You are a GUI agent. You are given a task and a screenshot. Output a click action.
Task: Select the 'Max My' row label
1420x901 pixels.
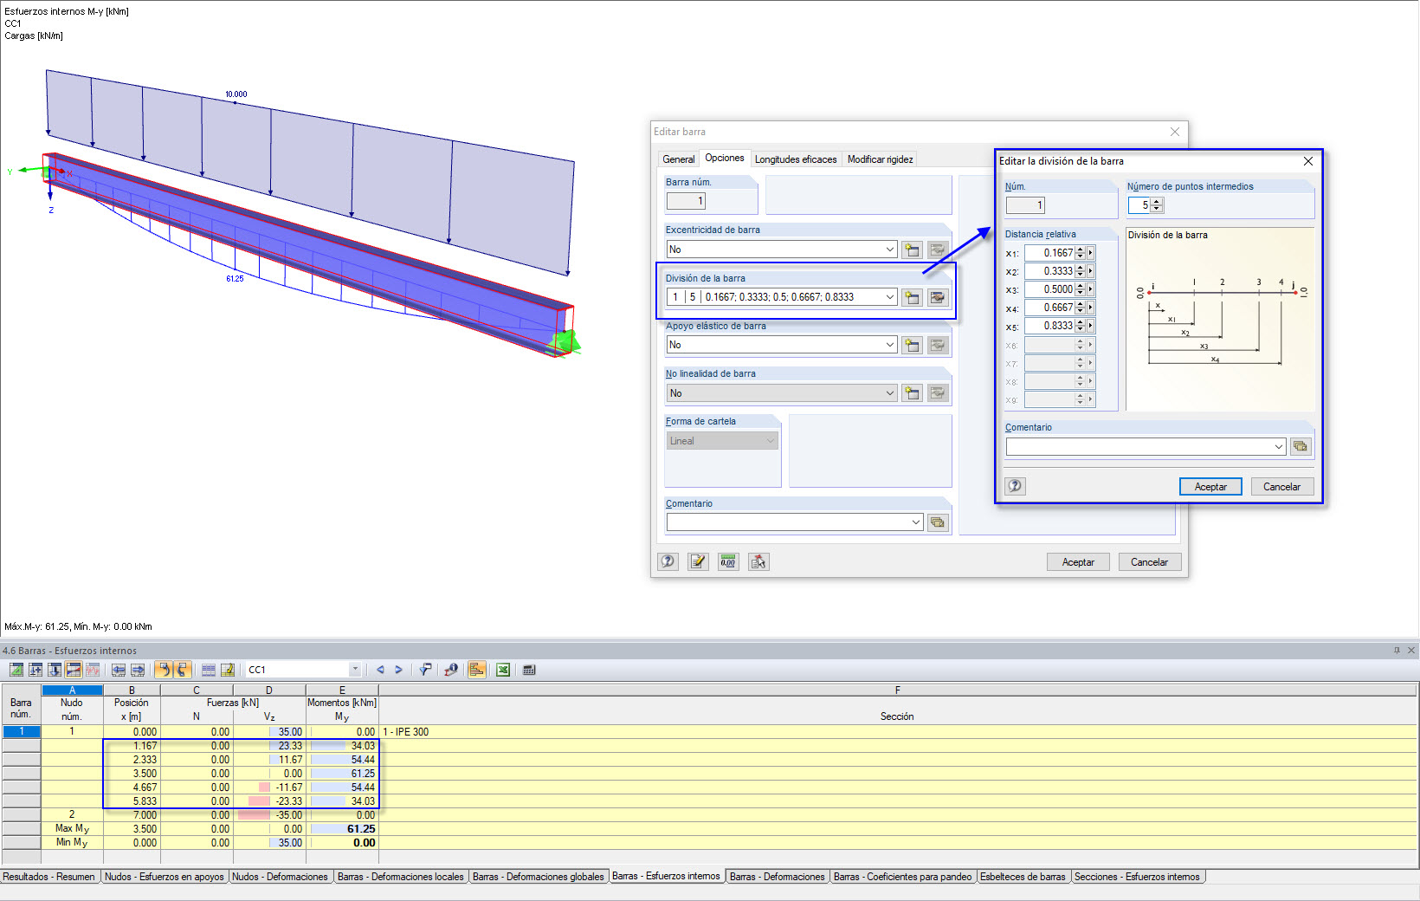coord(72,829)
